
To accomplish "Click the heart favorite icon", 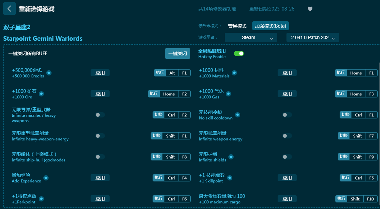I will point(310,9).
